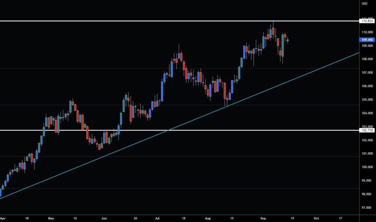Select the teal ascending trend line
This screenshot has width=376, height=222.
point(180,126)
